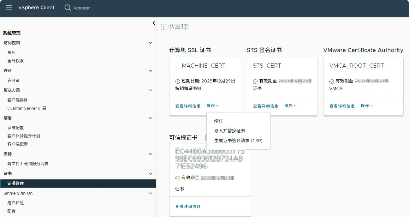Select 证书管理 in sidebar
This screenshot has width=409, height=217.
click(78, 184)
